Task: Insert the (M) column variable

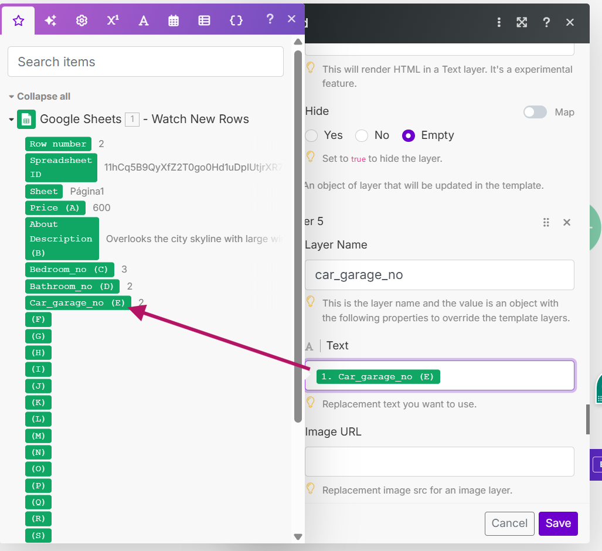Action: [38, 436]
